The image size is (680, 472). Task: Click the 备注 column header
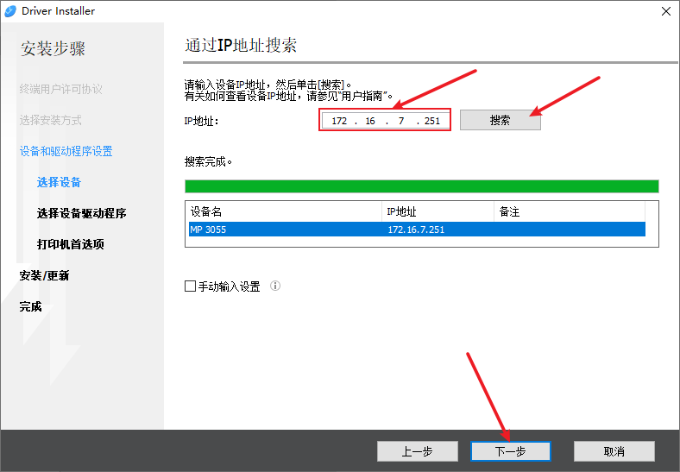click(x=568, y=211)
